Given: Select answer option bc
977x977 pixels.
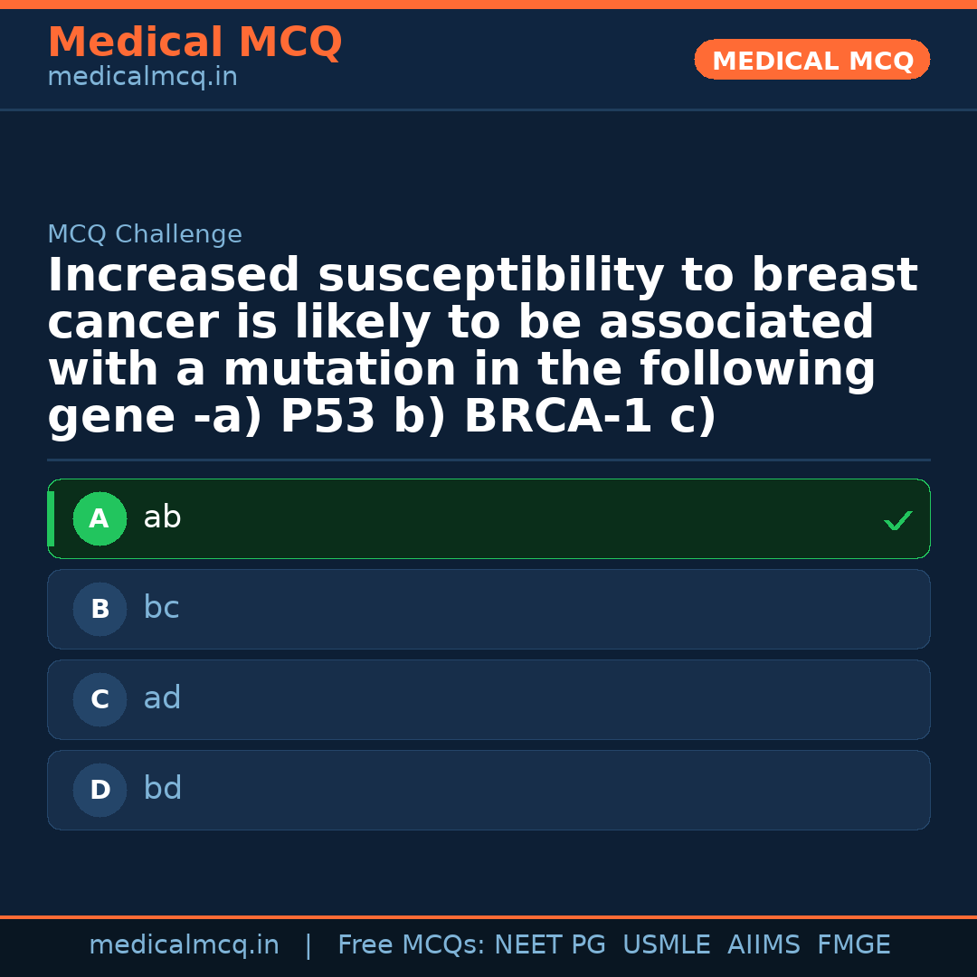Looking at the screenshot, I should [488, 609].
